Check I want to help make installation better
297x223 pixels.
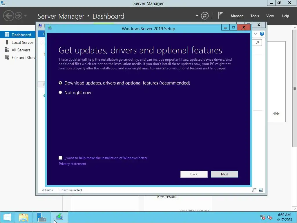pos(60,158)
